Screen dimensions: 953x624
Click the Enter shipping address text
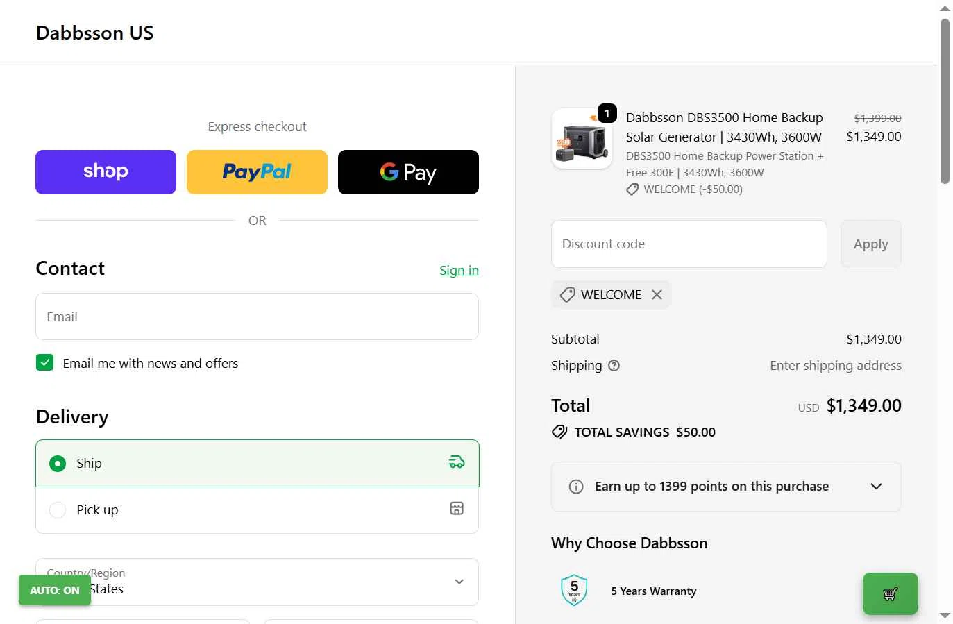click(x=836, y=365)
